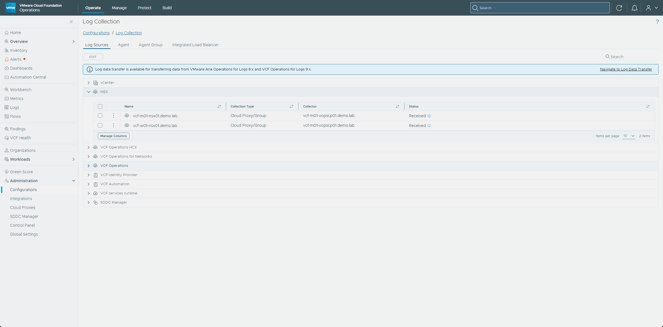The height and width of the screenshot is (327, 663).
Task: Open the Protect top menu
Action: pos(144,8)
